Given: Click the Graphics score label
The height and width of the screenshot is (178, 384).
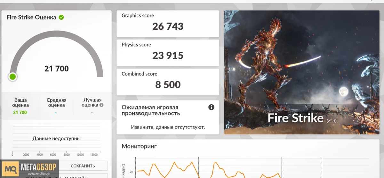Looking at the screenshot, I should tap(138, 16).
